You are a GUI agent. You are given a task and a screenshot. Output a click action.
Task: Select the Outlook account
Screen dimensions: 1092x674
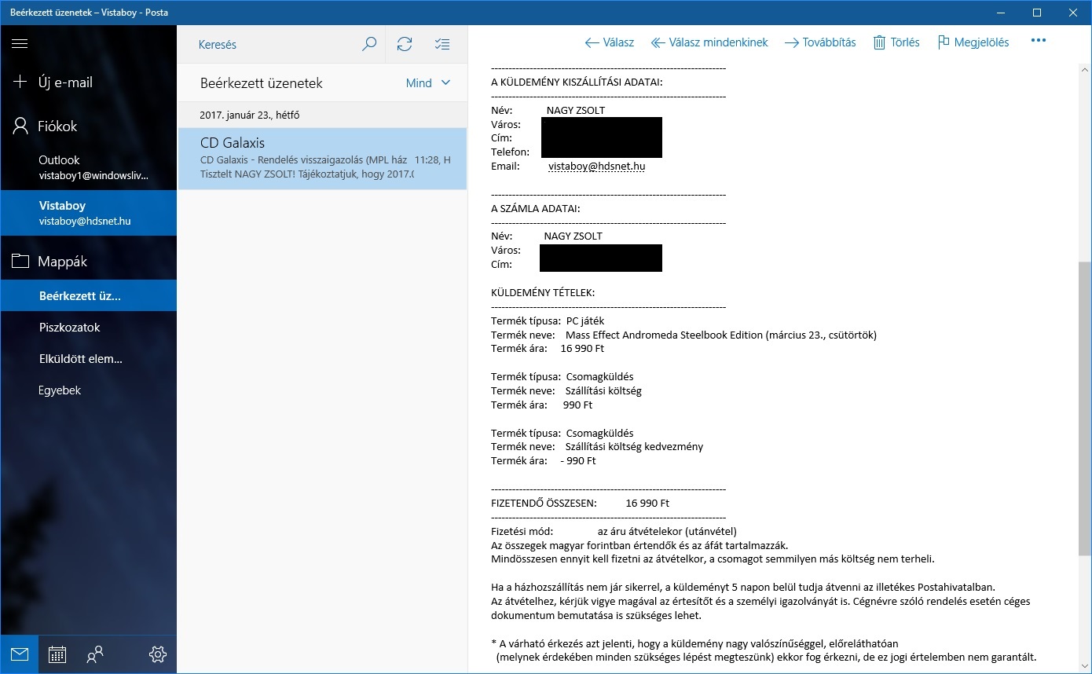(88, 167)
